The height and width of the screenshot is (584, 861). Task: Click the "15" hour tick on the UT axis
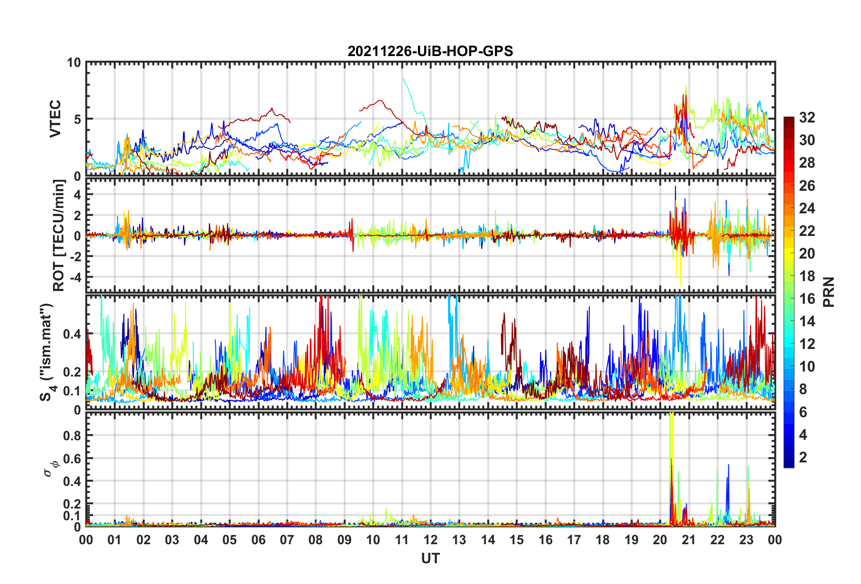(517, 540)
